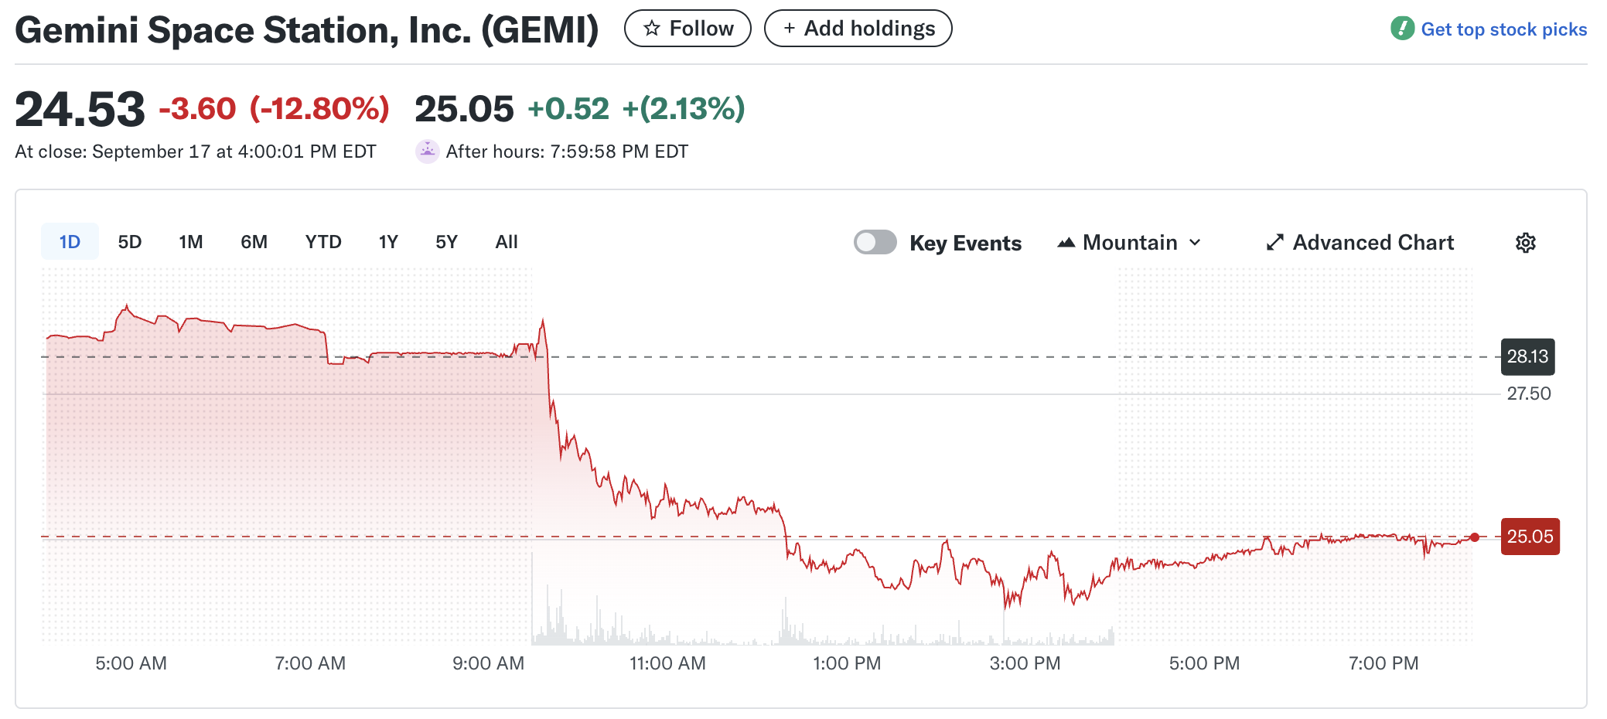Click the Advanced Chart link text
Screen dimensions: 1607x719
click(x=1373, y=243)
